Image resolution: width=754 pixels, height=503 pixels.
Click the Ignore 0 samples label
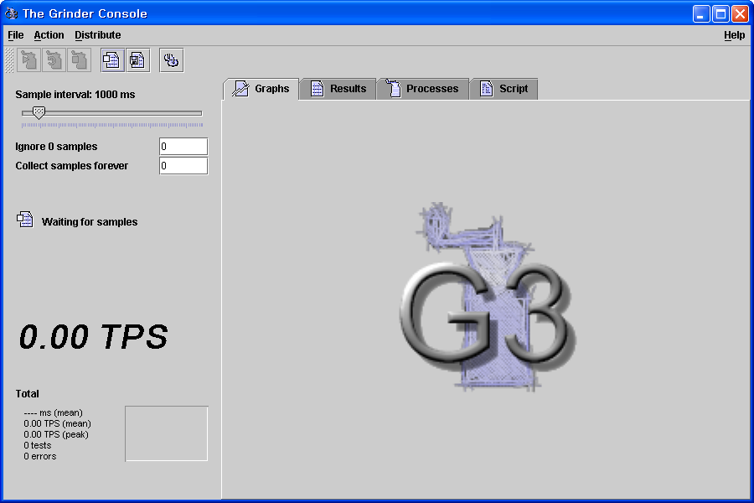(x=56, y=147)
